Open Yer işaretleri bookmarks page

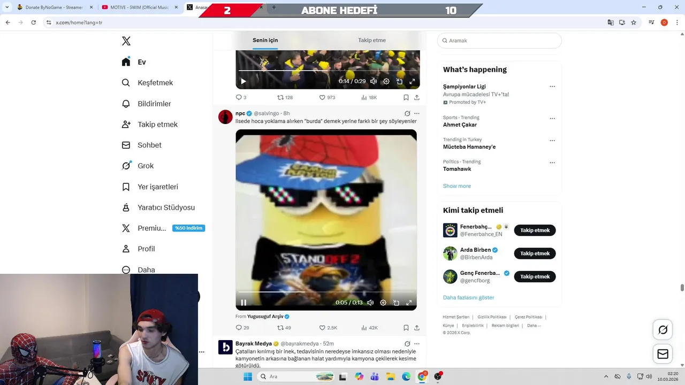[150, 187]
